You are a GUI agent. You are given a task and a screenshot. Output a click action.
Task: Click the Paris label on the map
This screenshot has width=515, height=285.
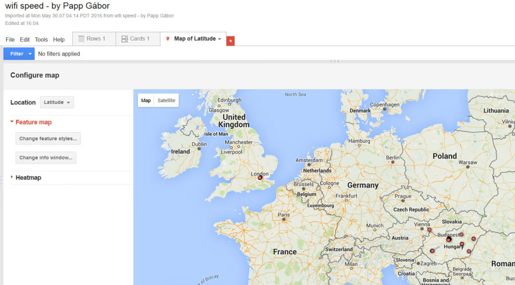pos(284,215)
